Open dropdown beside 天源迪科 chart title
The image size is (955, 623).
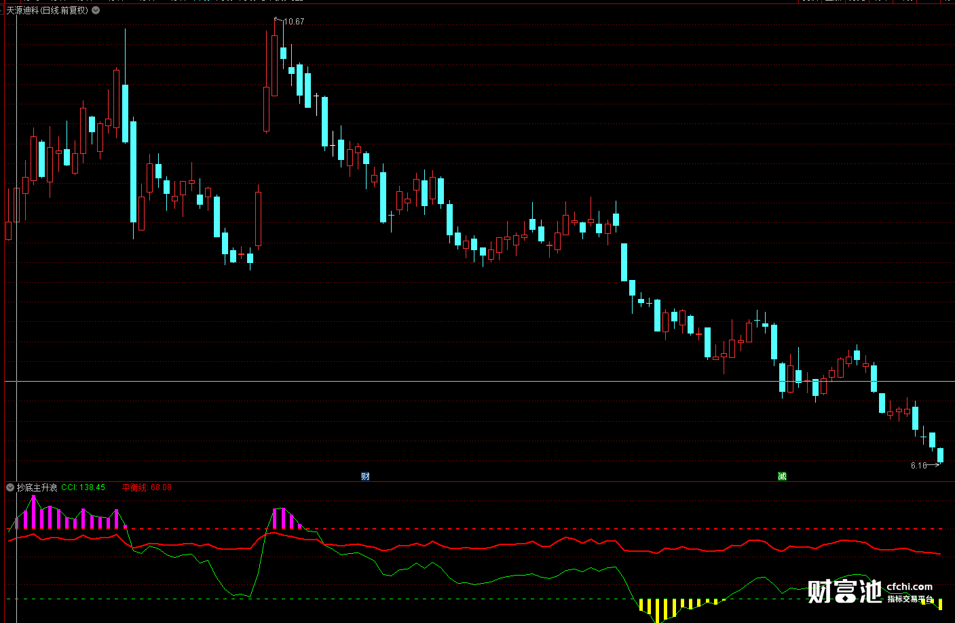click(x=96, y=10)
